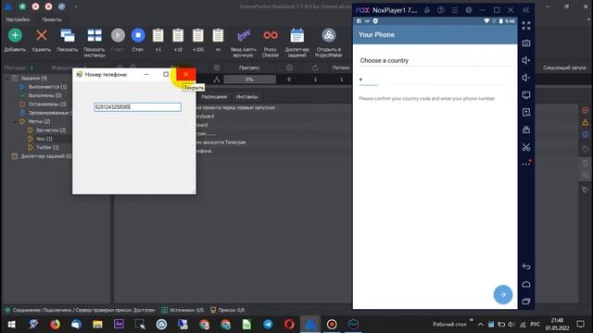Click Choose a country in NoxPlayer
Image resolution: width=593 pixels, height=333 pixels.
435,60
